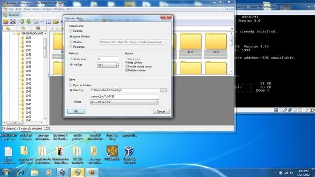Click the back navigation arrow in browser
Image resolution: width=315 pixels, height=177 pixels.
pyautogui.click(x=52, y=29)
